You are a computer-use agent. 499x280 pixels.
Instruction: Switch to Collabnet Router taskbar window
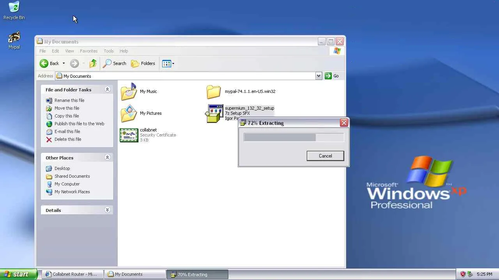(x=73, y=274)
